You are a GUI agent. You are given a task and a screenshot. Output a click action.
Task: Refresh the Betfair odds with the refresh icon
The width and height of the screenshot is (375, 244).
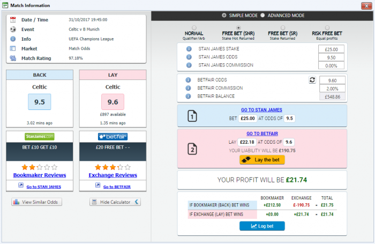pyautogui.click(x=312, y=80)
